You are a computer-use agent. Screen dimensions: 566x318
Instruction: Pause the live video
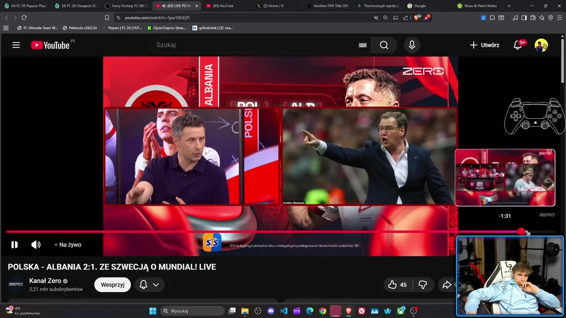15,245
